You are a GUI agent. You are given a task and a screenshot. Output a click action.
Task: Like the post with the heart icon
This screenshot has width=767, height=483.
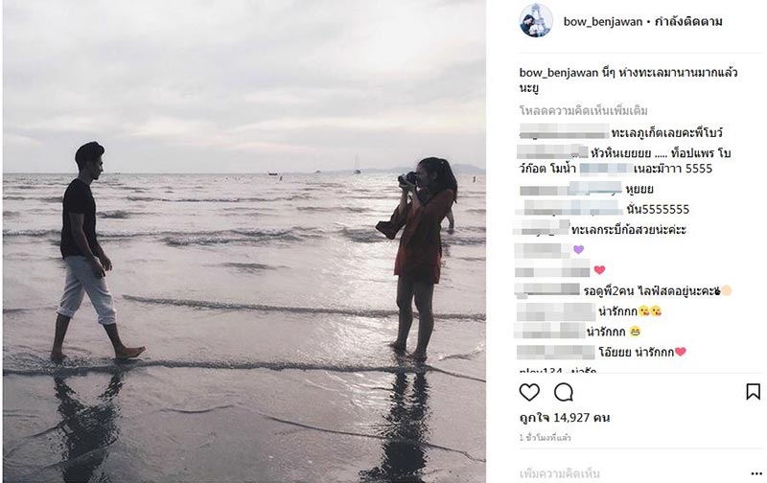tap(529, 392)
